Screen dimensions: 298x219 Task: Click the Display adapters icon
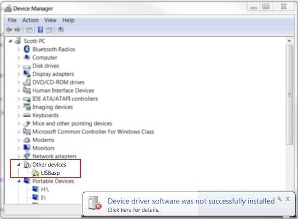coord(27,74)
